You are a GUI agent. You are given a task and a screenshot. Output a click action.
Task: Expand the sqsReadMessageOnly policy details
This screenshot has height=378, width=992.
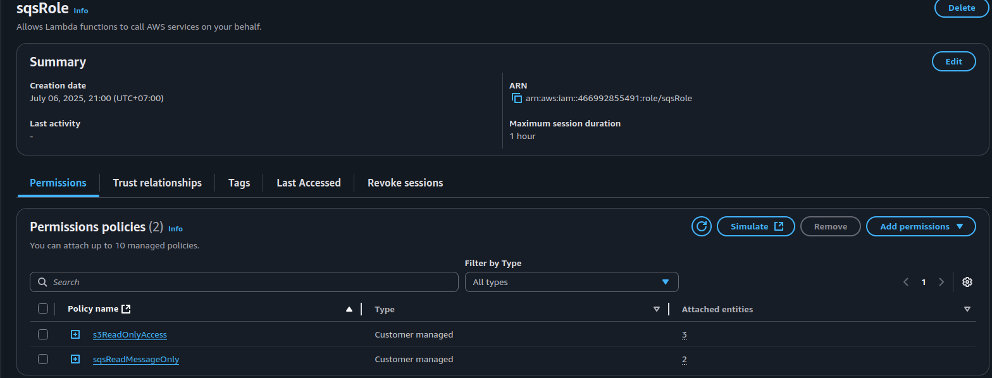(75, 359)
